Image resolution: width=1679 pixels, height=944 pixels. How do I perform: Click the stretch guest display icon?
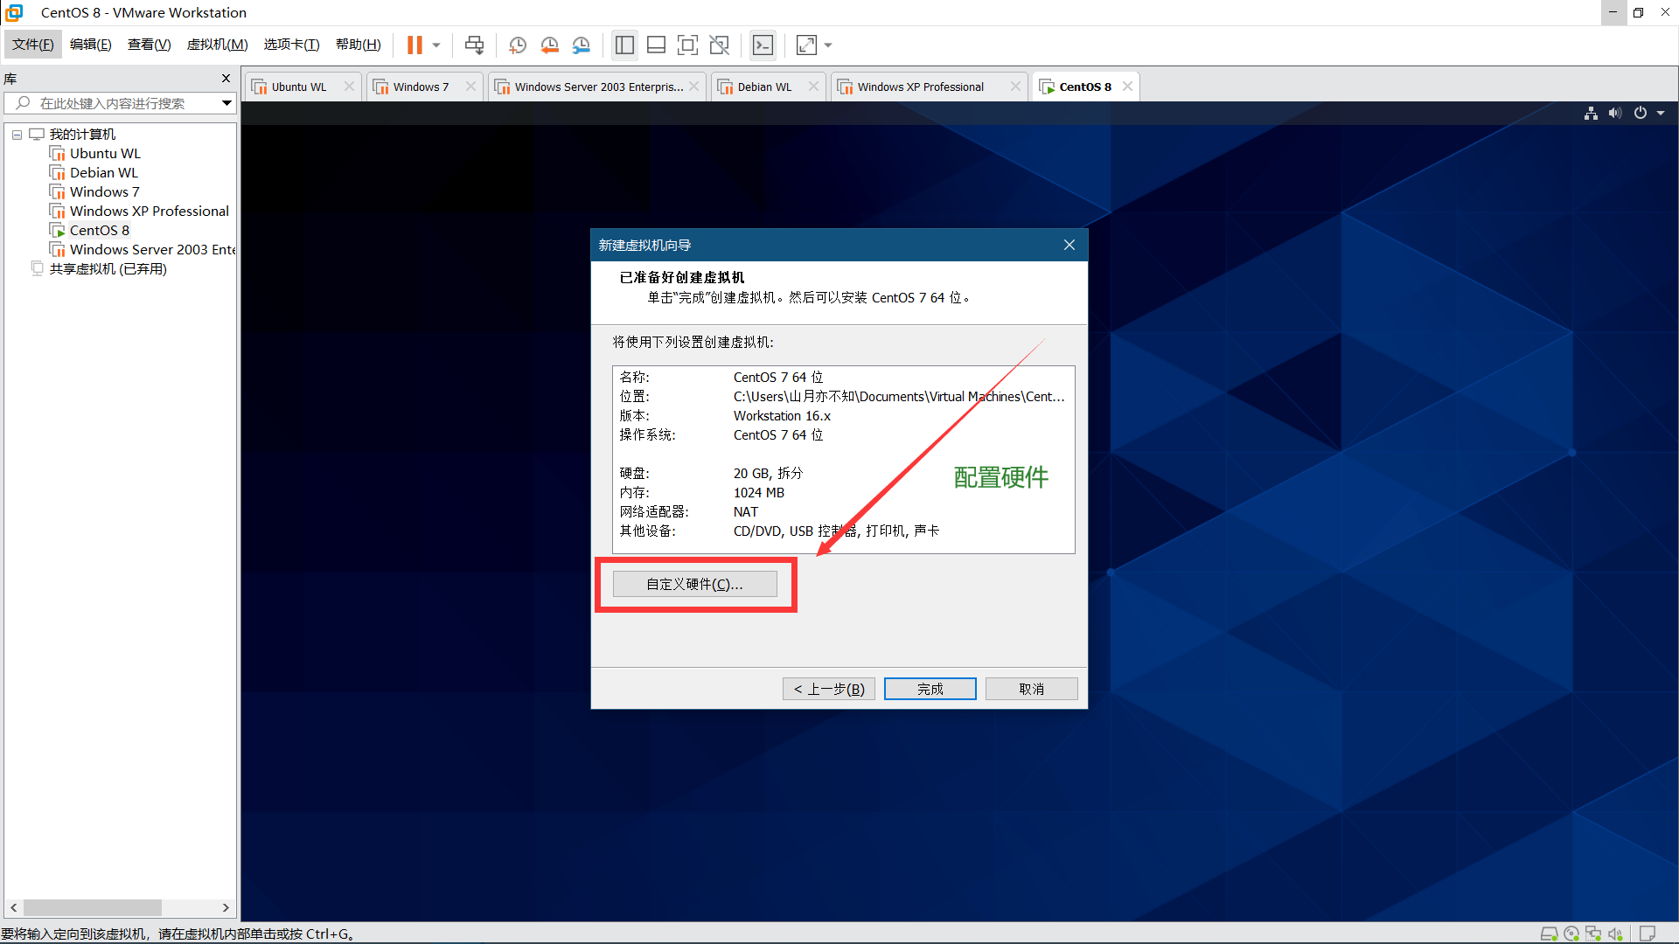pos(806,45)
